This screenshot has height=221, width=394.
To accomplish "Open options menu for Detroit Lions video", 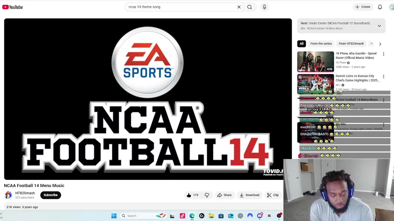I will tap(384, 76).
